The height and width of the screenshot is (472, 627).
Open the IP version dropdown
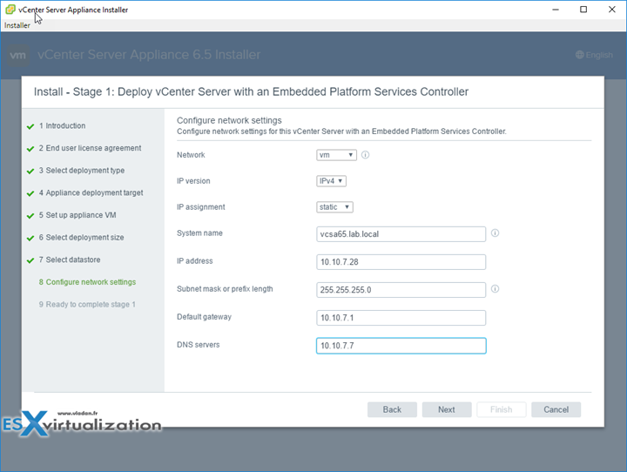tap(331, 181)
